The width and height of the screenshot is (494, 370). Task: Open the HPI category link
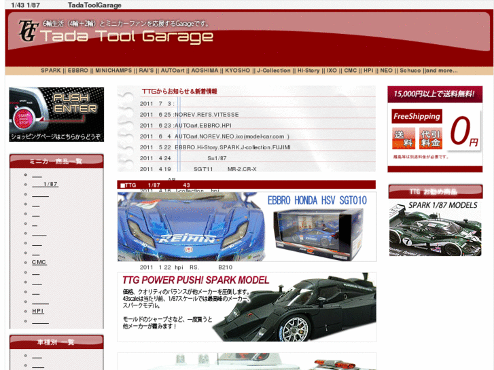[38, 311]
